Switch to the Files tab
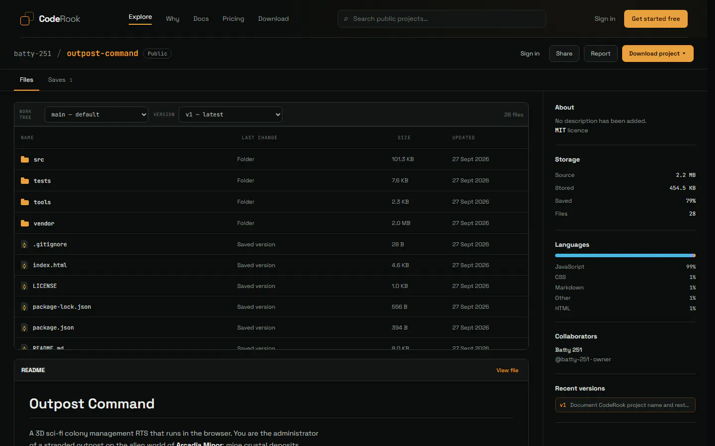 click(27, 80)
